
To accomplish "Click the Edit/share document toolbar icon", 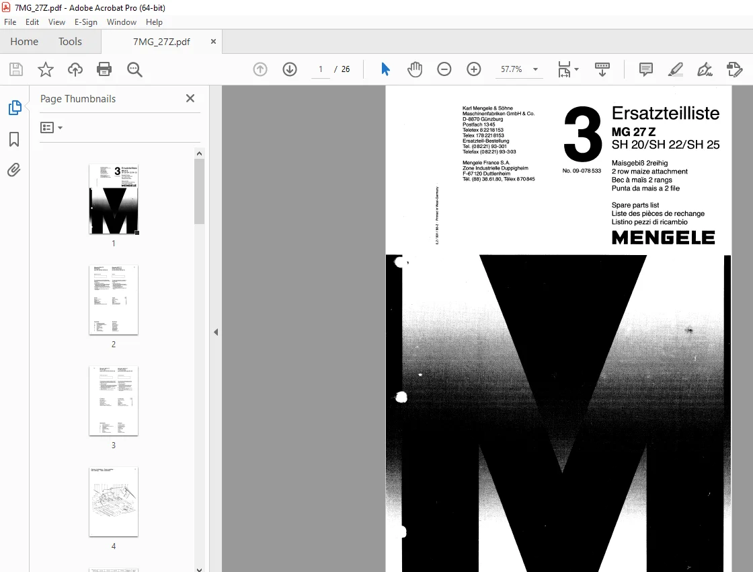I will tap(734, 69).
